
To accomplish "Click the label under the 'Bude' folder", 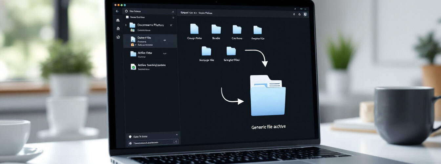I will (x=216, y=38).
